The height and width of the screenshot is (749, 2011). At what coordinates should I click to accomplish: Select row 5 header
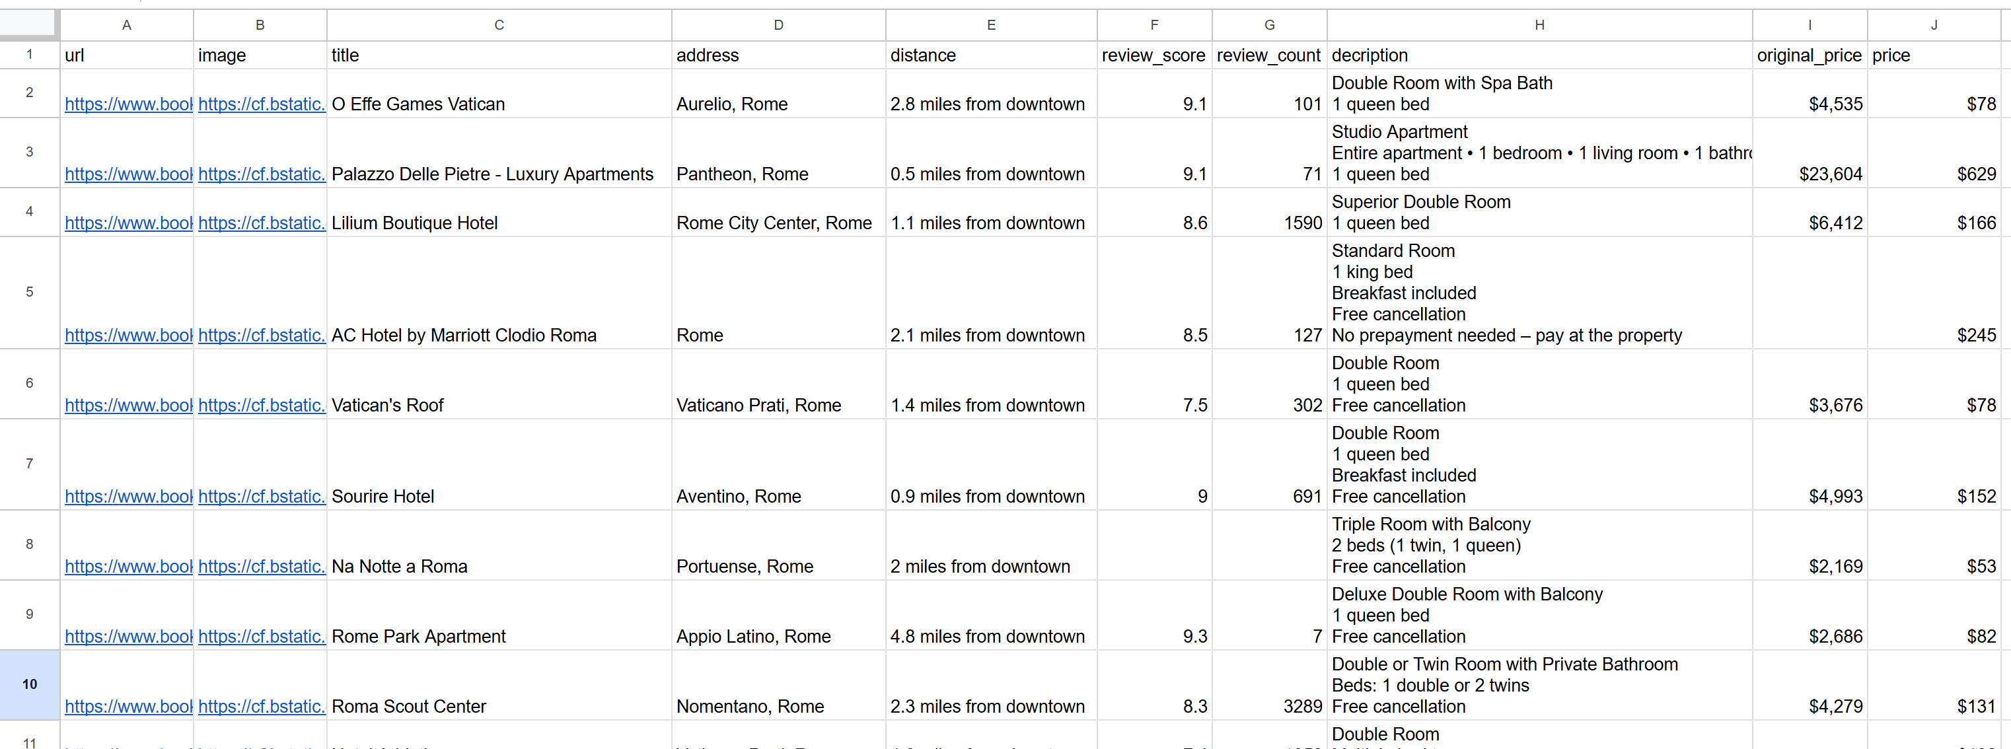pyautogui.click(x=29, y=292)
